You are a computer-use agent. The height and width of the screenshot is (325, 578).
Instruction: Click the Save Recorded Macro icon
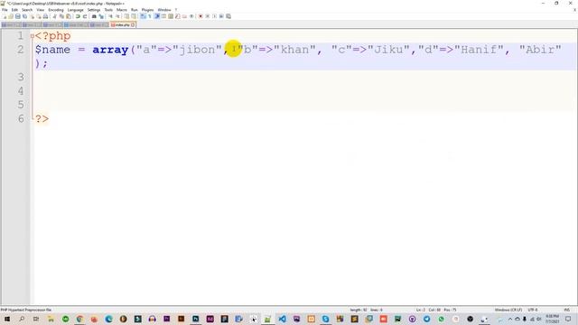pos(228,16)
